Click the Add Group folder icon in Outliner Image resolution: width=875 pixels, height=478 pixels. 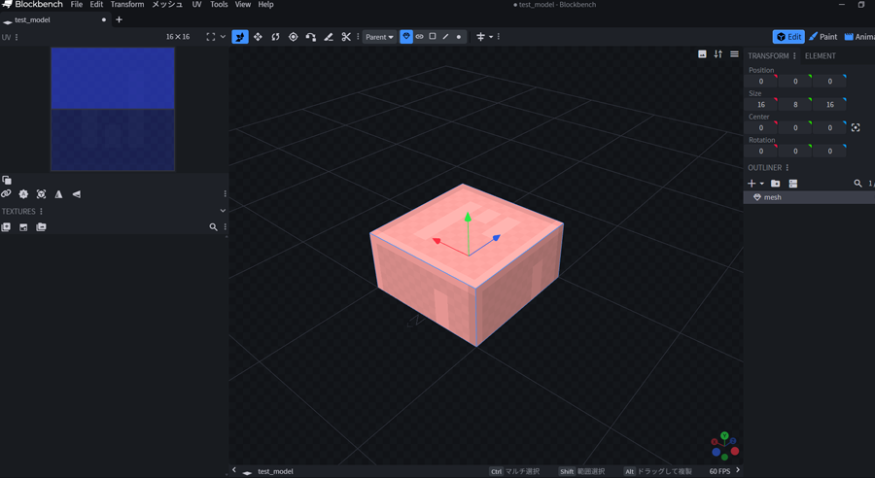(775, 184)
